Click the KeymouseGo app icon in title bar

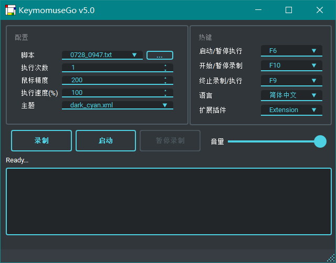(x=10, y=10)
